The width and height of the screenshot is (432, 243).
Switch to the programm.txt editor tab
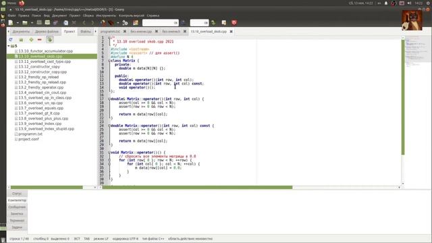coord(110,32)
